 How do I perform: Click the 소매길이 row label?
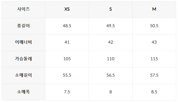(x=23, y=75)
